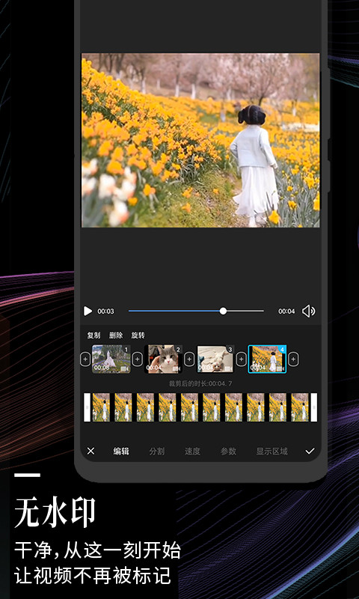This screenshot has width=359, height=599.
Task: Click plus button between clips 3 and 4
Action: pos(241,359)
